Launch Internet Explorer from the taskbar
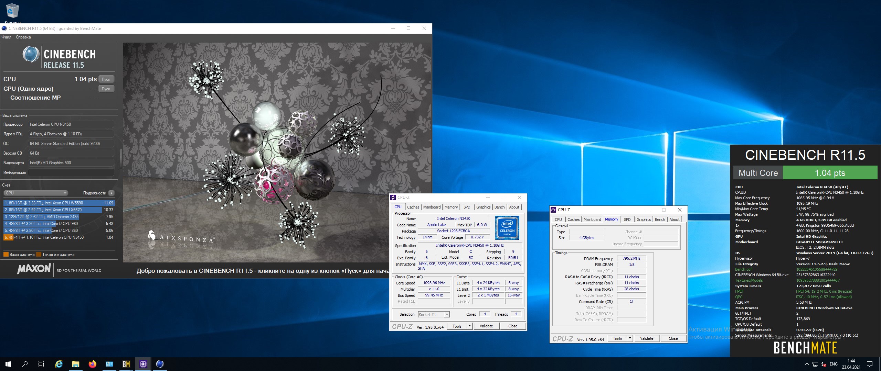Image resolution: width=881 pixels, height=371 pixels. coord(59,364)
